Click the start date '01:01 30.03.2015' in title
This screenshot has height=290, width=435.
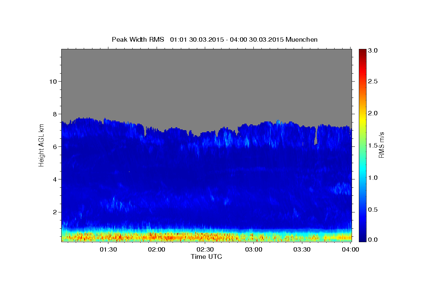(x=196, y=39)
